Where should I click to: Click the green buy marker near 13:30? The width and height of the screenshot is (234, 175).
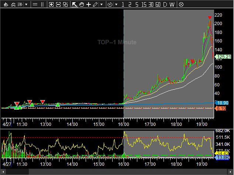pyautogui.click(x=58, y=105)
